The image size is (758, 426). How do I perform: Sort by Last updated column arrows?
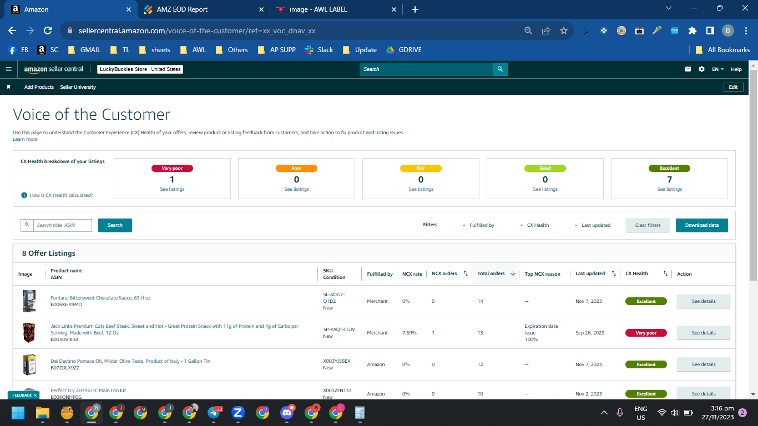click(614, 273)
